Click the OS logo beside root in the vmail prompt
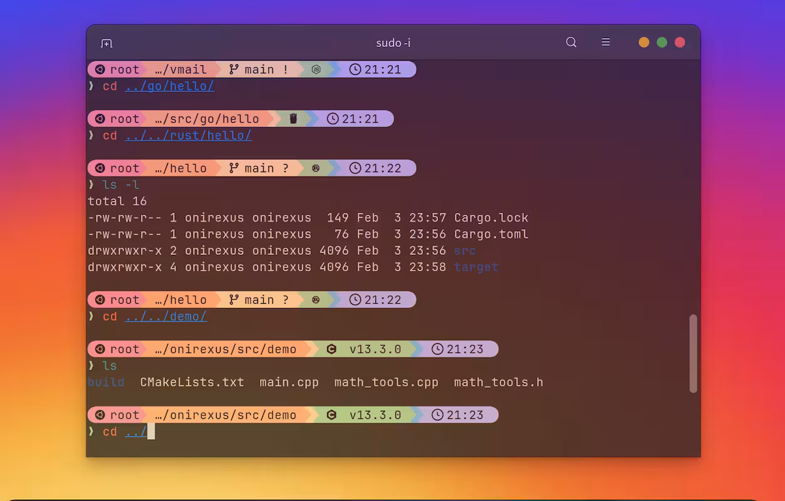The width and height of the screenshot is (785, 501). tap(100, 70)
